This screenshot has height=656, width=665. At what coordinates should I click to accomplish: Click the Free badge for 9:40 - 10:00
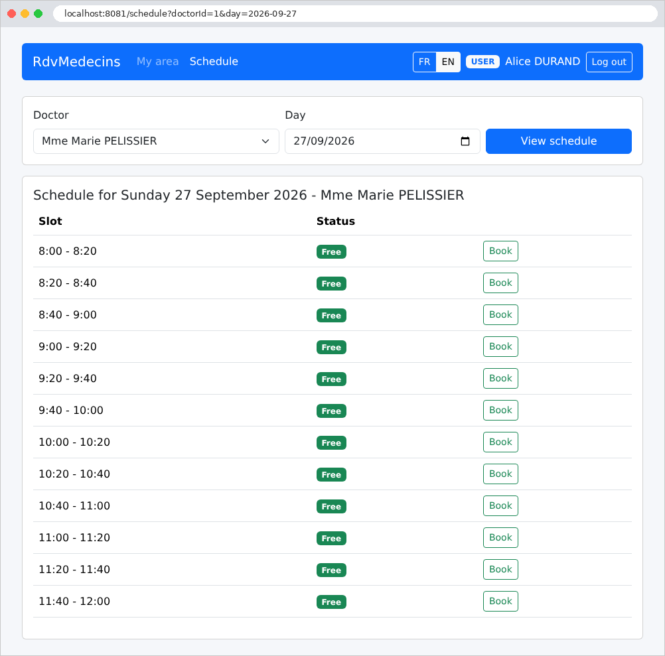(331, 411)
